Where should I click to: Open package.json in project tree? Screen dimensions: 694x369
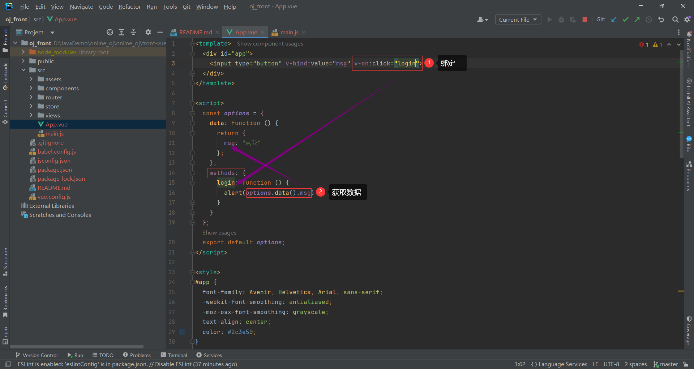pyautogui.click(x=55, y=170)
